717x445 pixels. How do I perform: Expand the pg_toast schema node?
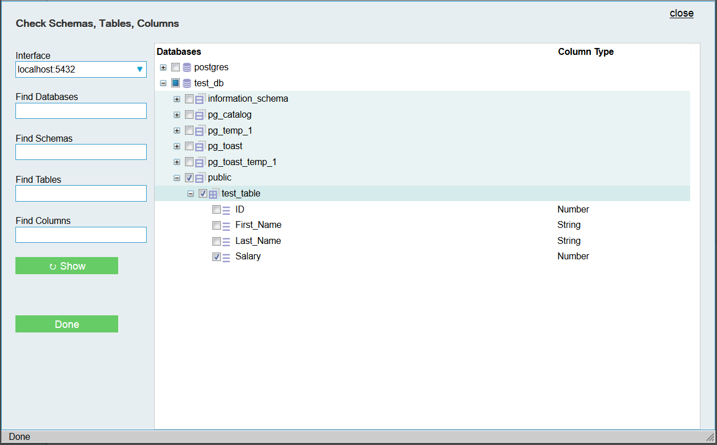177,146
